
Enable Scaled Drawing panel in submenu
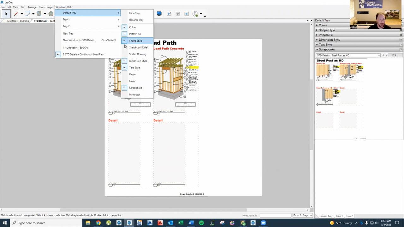(137, 54)
